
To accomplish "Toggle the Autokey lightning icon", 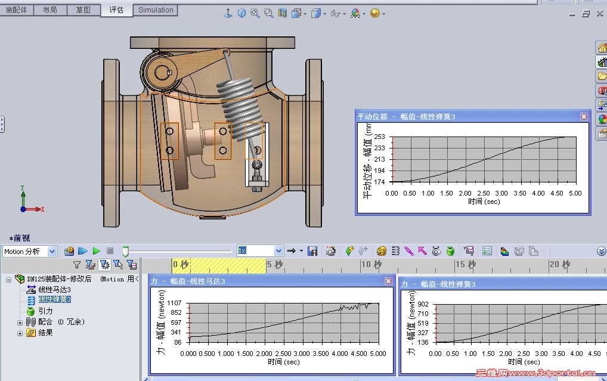I will pyautogui.click(x=349, y=251).
